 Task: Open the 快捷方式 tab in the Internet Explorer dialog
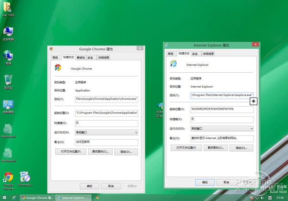pyautogui.click(x=184, y=53)
